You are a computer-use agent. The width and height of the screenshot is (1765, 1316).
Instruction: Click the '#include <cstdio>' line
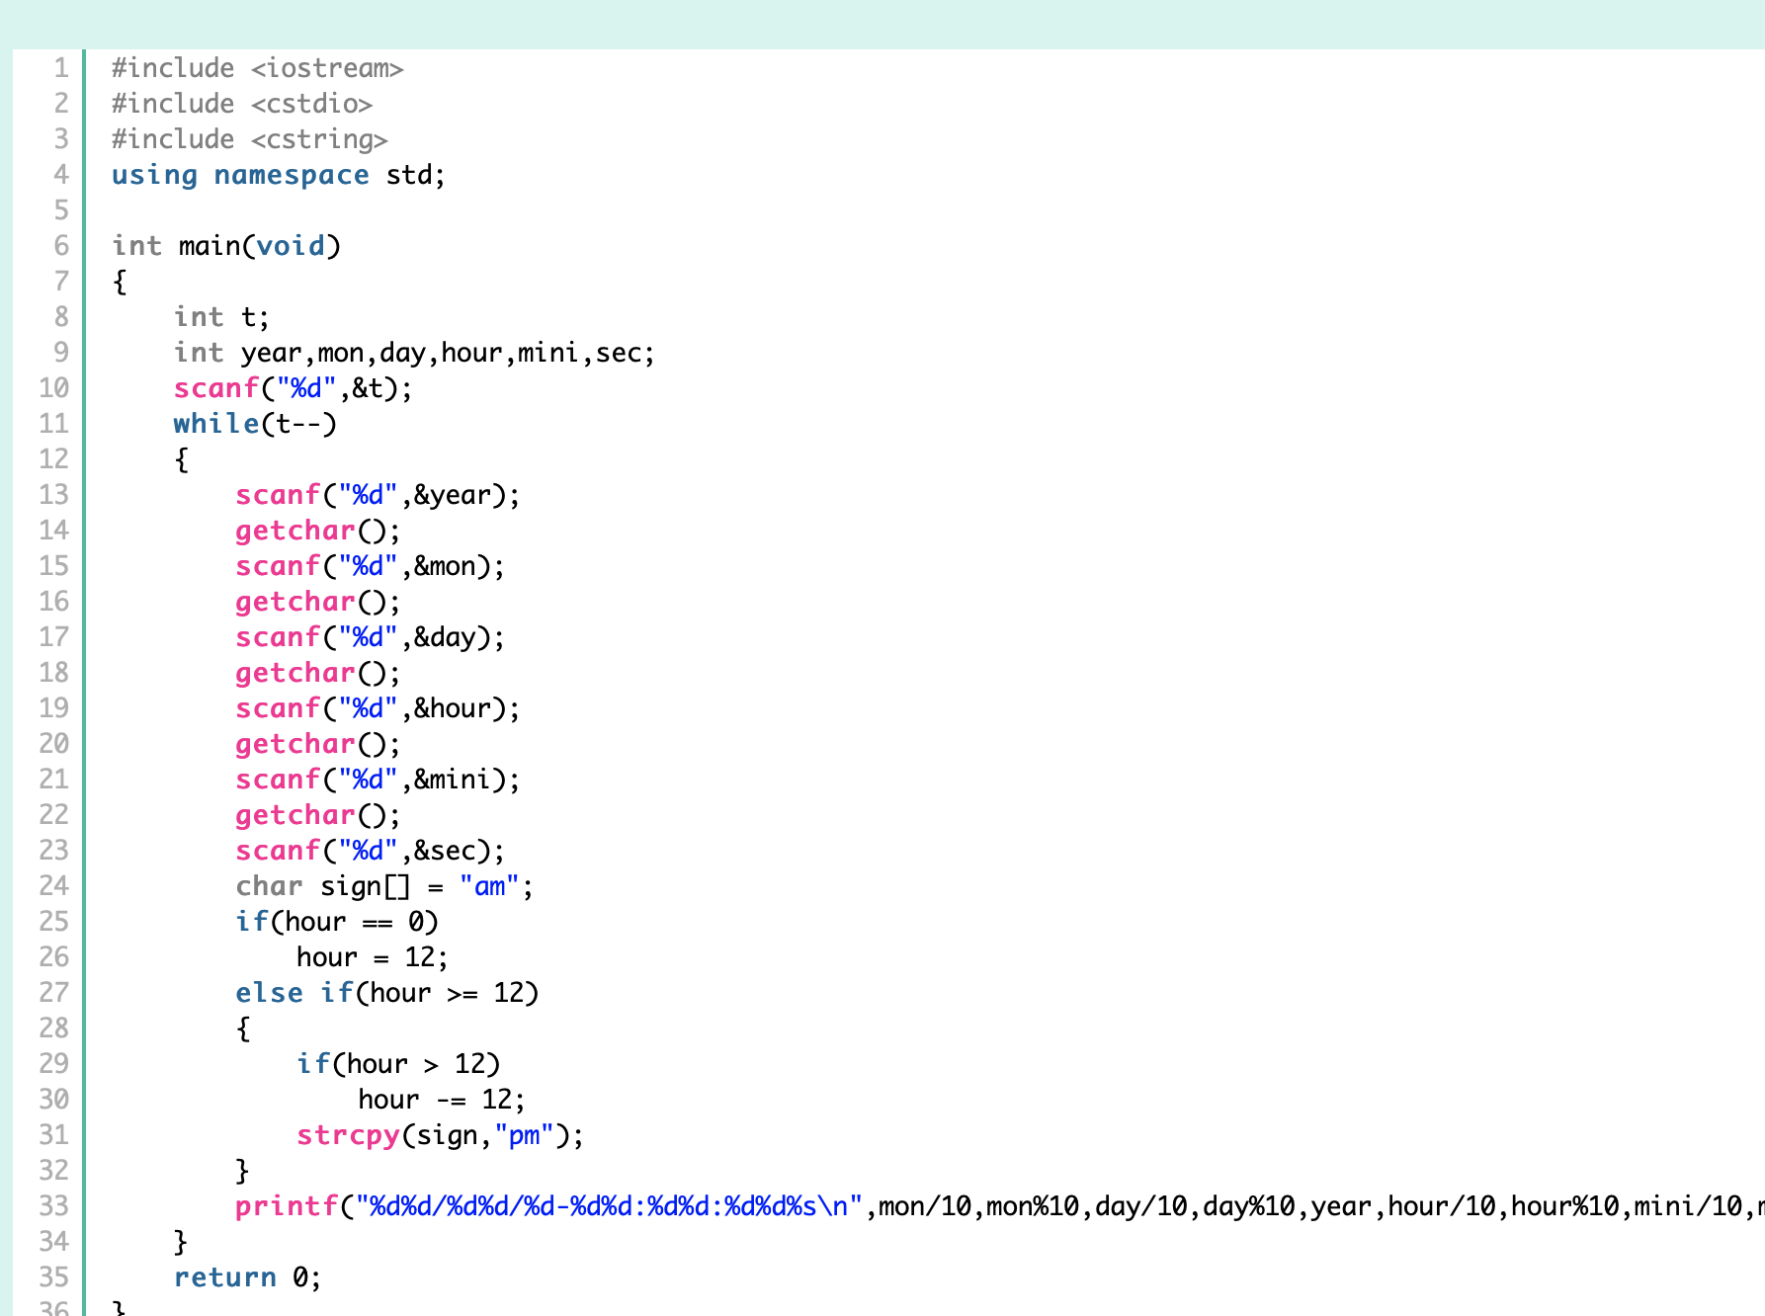click(242, 104)
